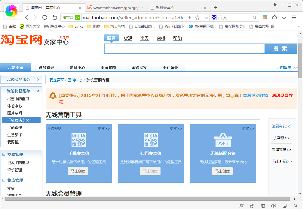This screenshot has width=303, height=210.
Task: Select the 服务 search tab
Action: pyautogui.click(x=111, y=38)
